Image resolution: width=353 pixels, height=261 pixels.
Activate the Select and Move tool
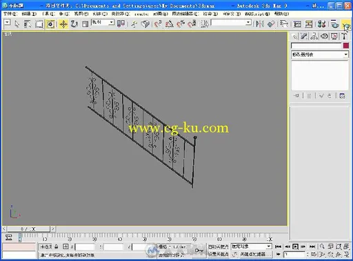tap(63, 24)
